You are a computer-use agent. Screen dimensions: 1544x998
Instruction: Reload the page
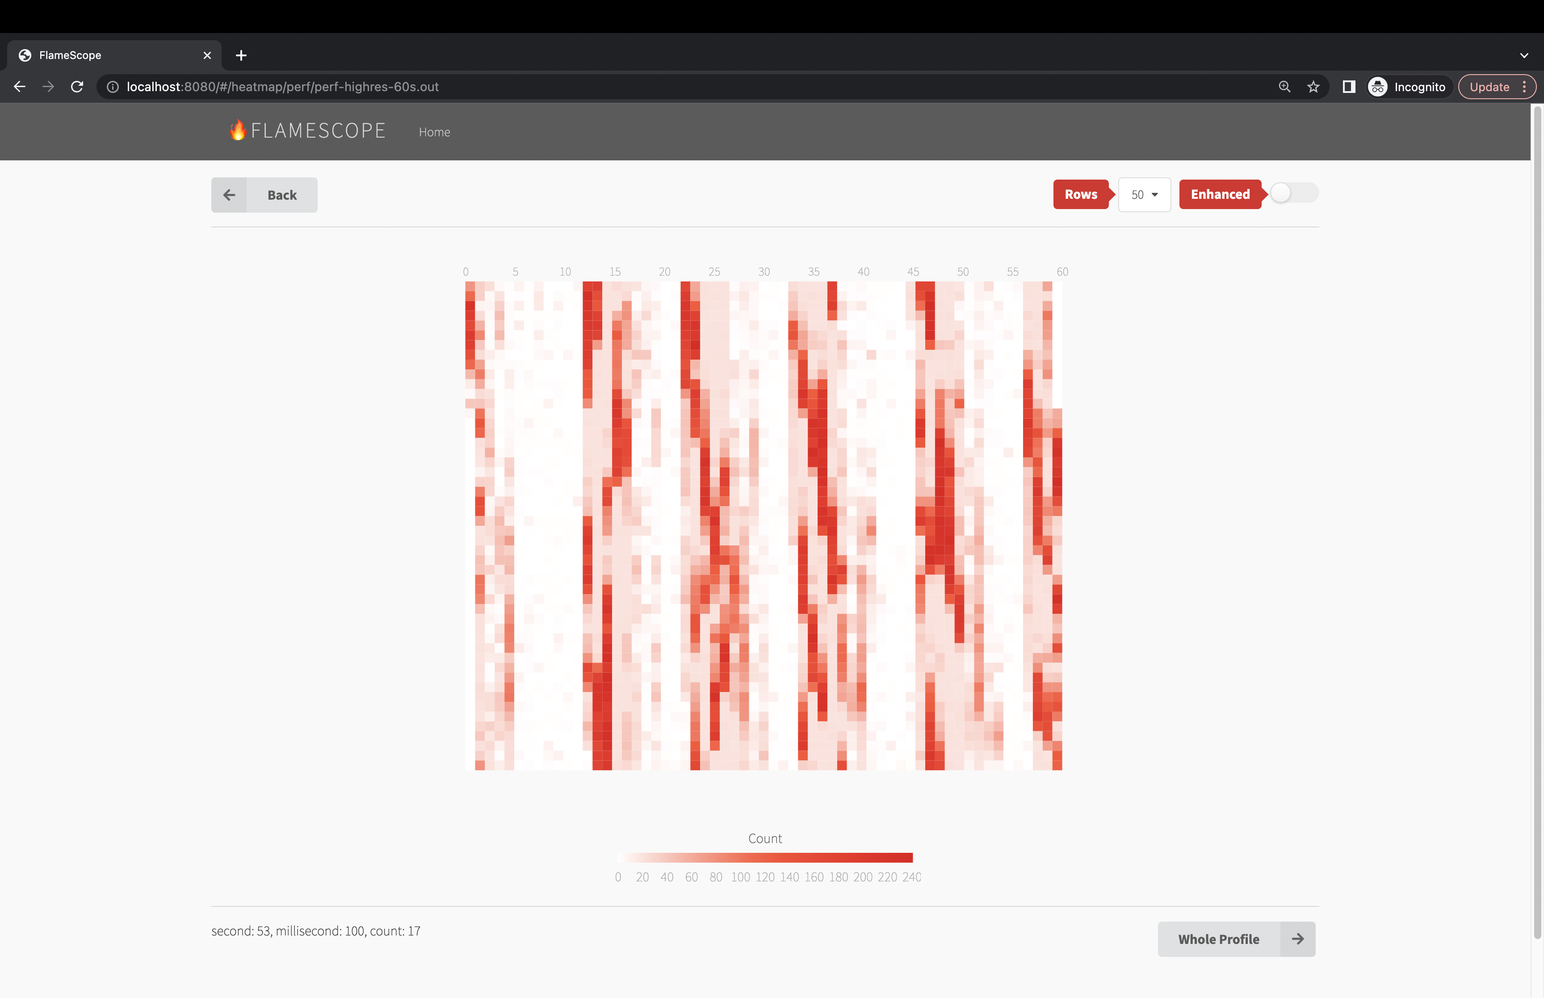click(77, 86)
